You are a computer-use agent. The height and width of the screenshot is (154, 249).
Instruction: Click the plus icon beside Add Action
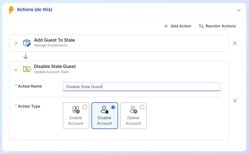166,26
